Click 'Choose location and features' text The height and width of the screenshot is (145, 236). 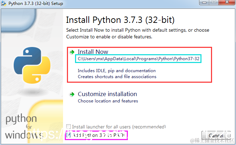click(108, 101)
